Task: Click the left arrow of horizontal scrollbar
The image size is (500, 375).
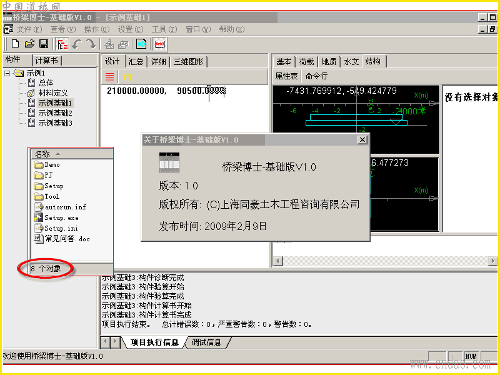Action: [278, 261]
